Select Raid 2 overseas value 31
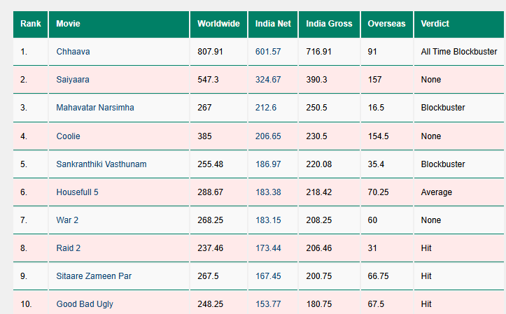The height and width of the screenshot is (314, 506). coord(372,248)
